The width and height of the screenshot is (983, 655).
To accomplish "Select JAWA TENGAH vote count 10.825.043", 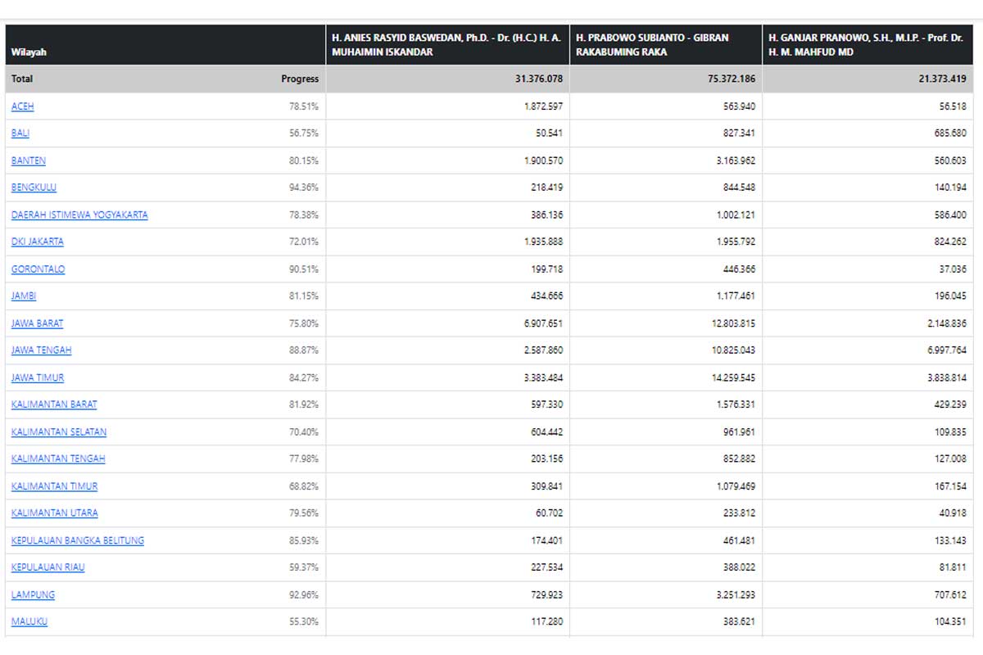I will pos(734,350).
